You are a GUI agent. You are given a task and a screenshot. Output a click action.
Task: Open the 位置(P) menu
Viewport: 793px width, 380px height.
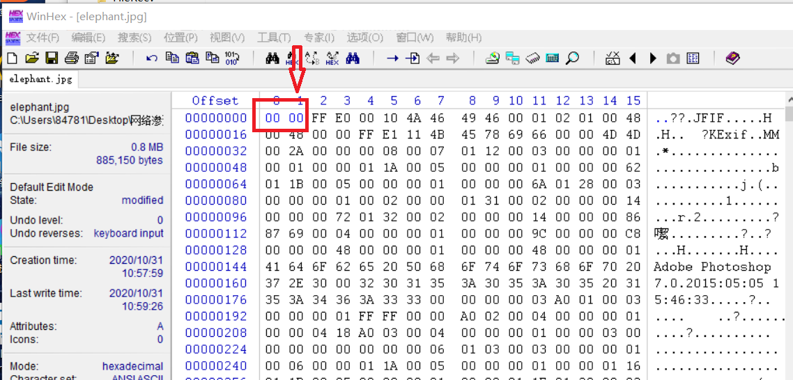180,38
